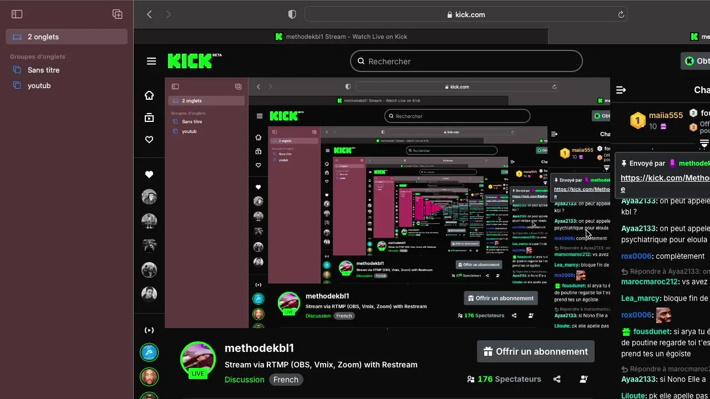Click the live stream video player
The image size is (710, 399).
[387, 203]
